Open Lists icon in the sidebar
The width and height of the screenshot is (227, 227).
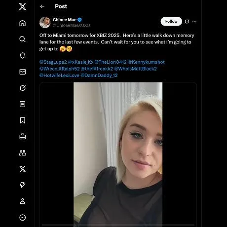pyautogui.click(x=23, y=104)
